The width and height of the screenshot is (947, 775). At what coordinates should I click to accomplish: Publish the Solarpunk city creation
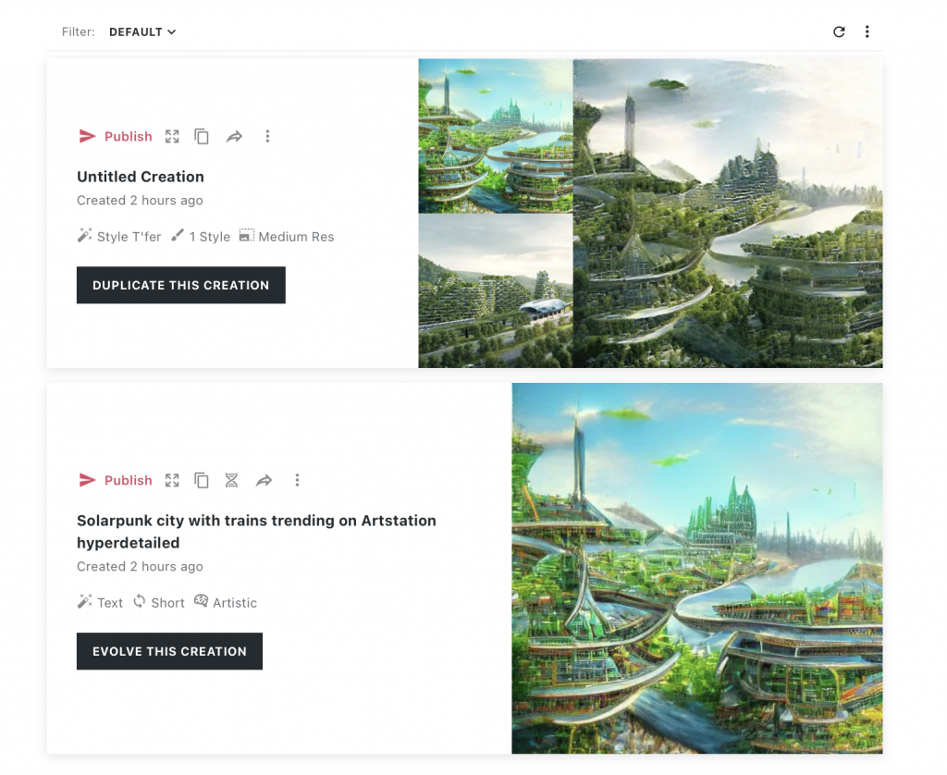116,480
